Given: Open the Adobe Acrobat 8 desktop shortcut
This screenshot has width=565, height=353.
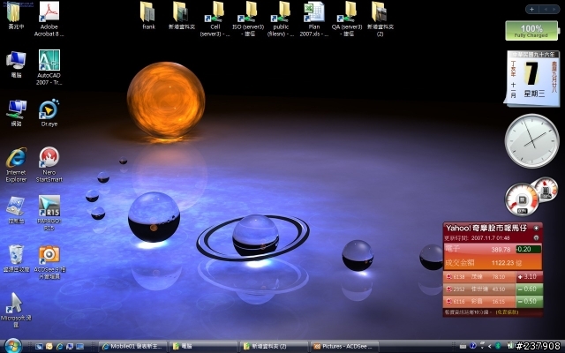Looking at the screenshot, I should coord(49,19).
